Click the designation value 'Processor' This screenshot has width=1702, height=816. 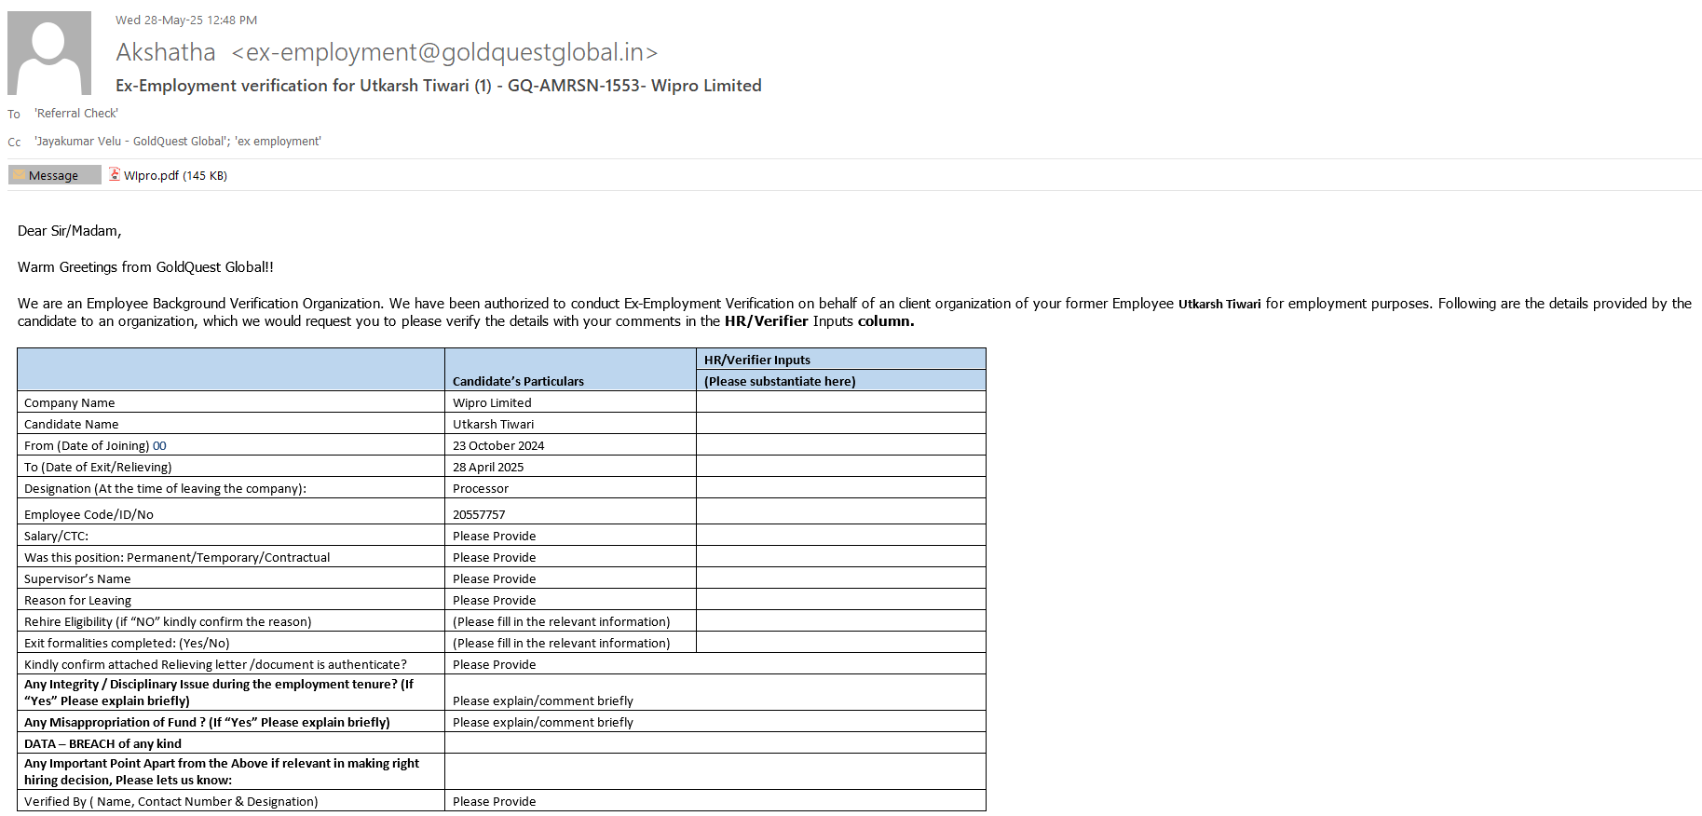pos(481,488)
